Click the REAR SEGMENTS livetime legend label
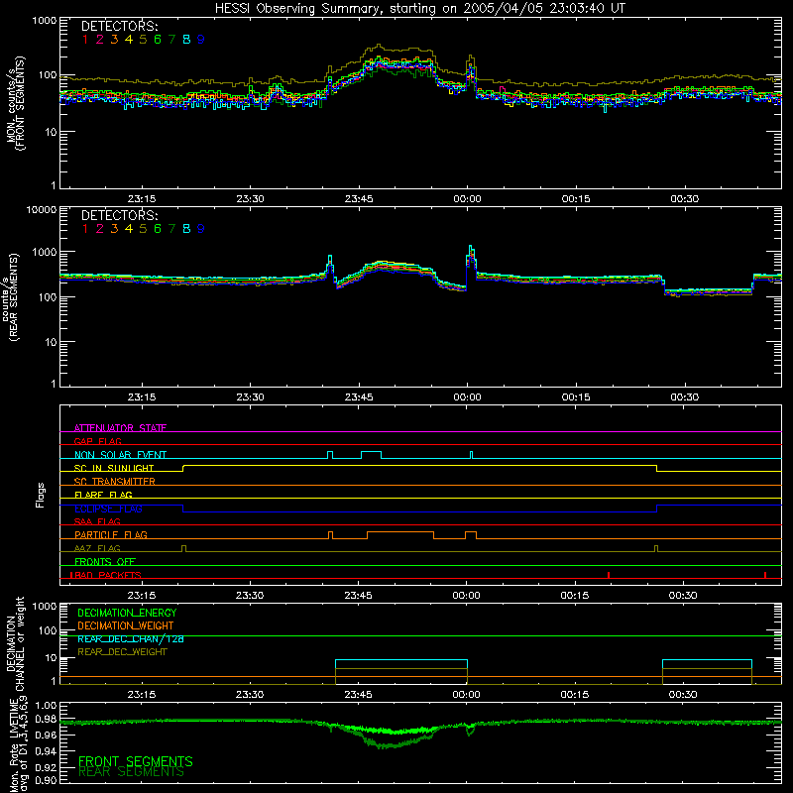793x793 pixels. (132, 772)
